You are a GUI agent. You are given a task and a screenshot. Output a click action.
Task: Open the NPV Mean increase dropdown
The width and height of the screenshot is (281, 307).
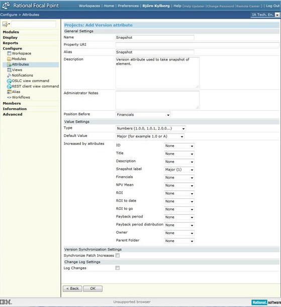[x=179, y=185]
